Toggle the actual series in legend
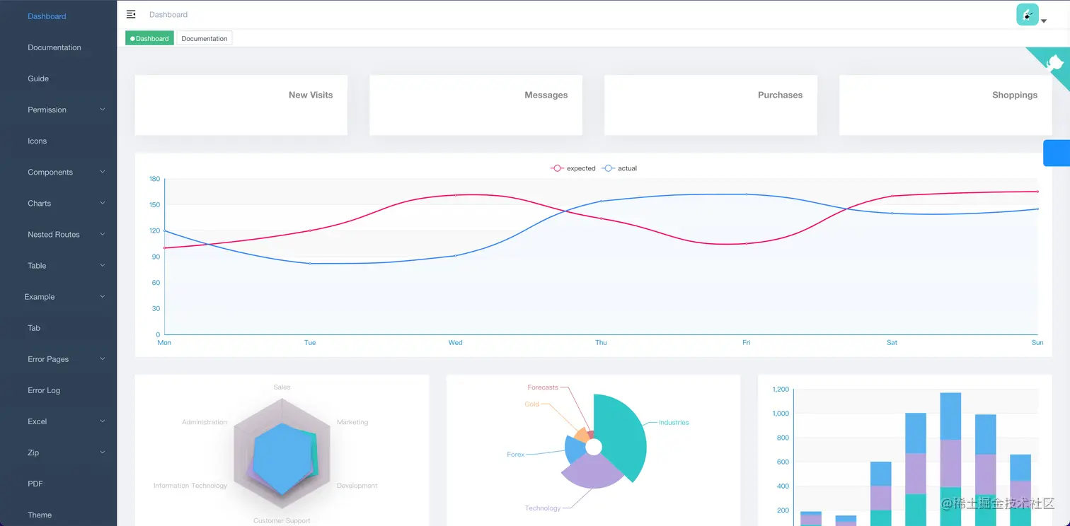The height and width of the screenshot is (526, 1070). [x=619, y=168]
